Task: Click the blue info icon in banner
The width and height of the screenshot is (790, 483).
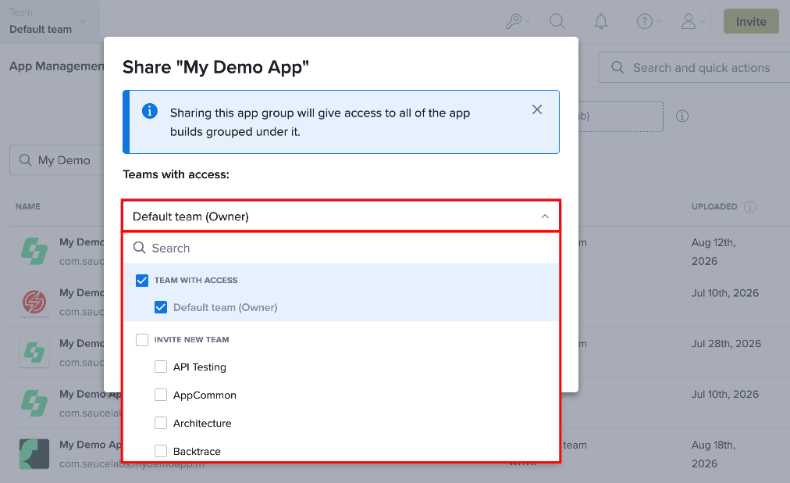Action: 150,111
